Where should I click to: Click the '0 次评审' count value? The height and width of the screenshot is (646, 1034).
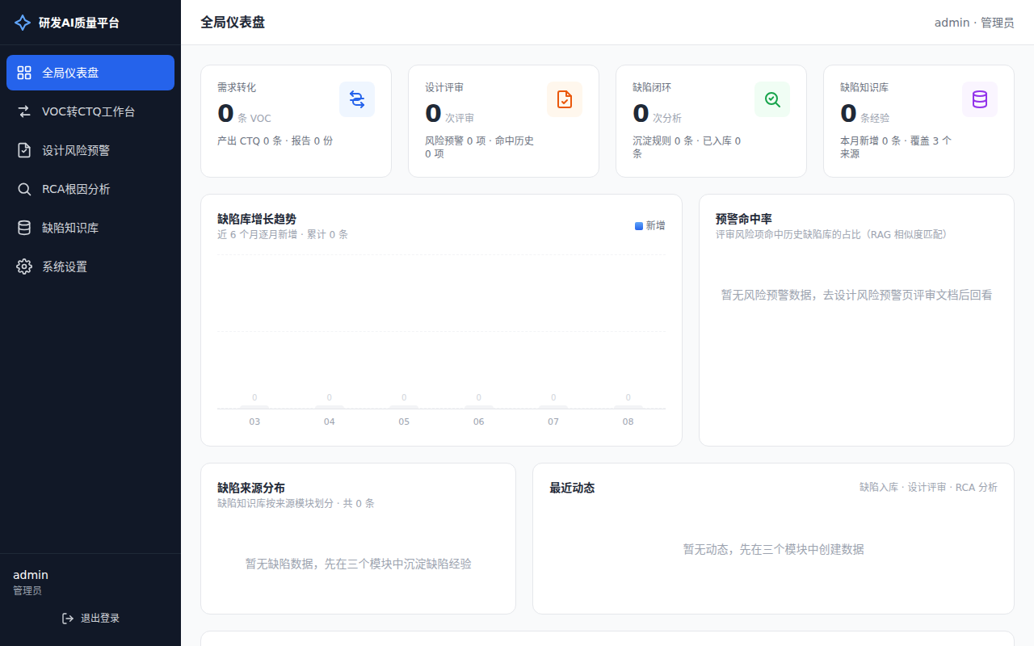coord(449,114)
